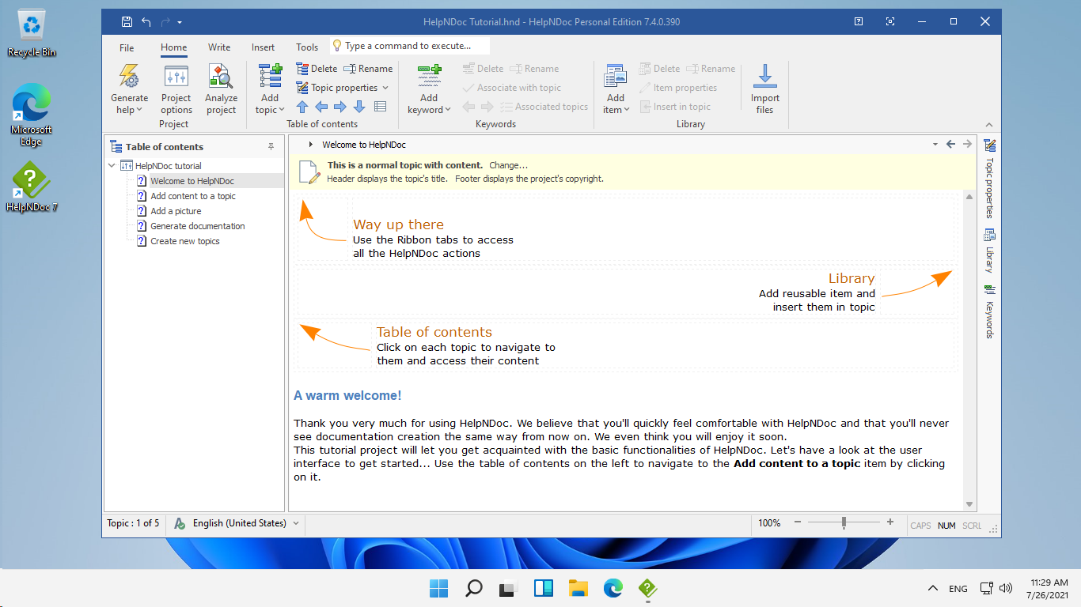Click 'Topic : 1 of 5' status entry
Viewport: 1081px width, 607px height.
click(133, 523)
